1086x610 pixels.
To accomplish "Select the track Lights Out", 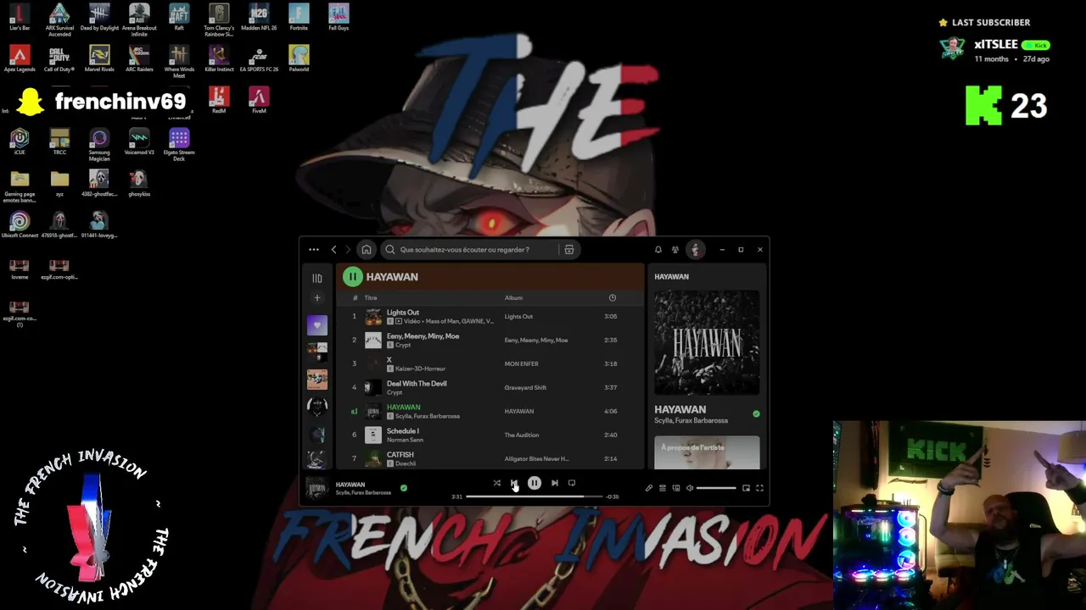I will [403, 313].
